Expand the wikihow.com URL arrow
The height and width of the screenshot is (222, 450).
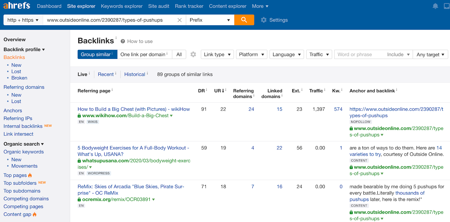[171, 116]
